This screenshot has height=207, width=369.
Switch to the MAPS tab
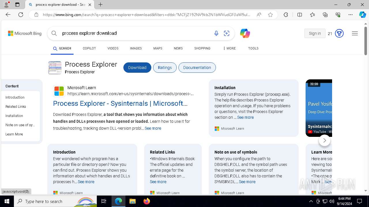pos(158,48)
